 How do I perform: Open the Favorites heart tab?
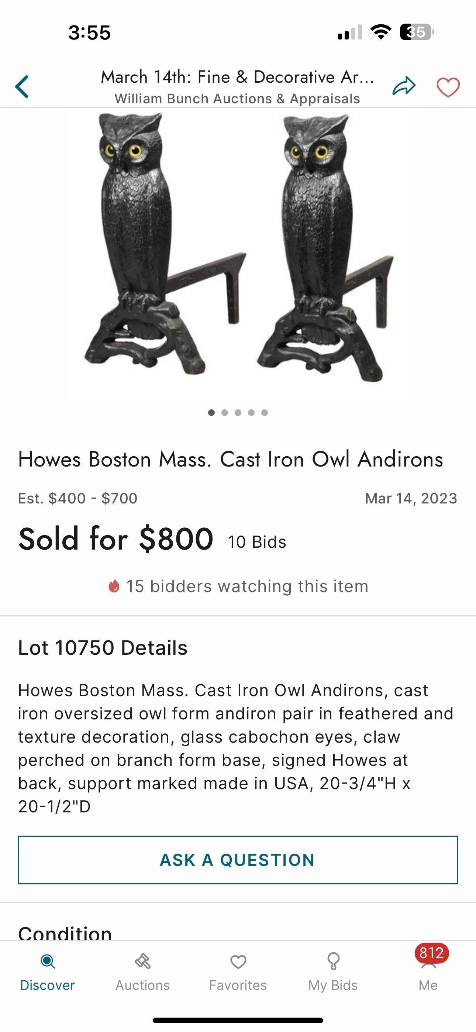tap(238, 962)
